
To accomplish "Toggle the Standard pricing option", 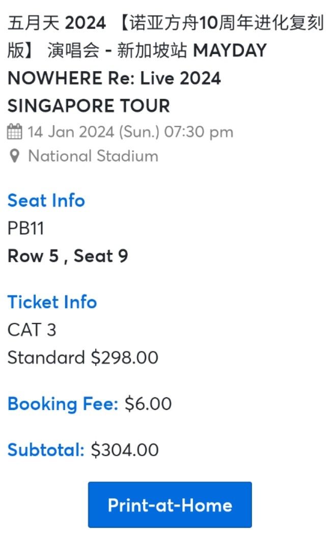I will pos(81,358).
